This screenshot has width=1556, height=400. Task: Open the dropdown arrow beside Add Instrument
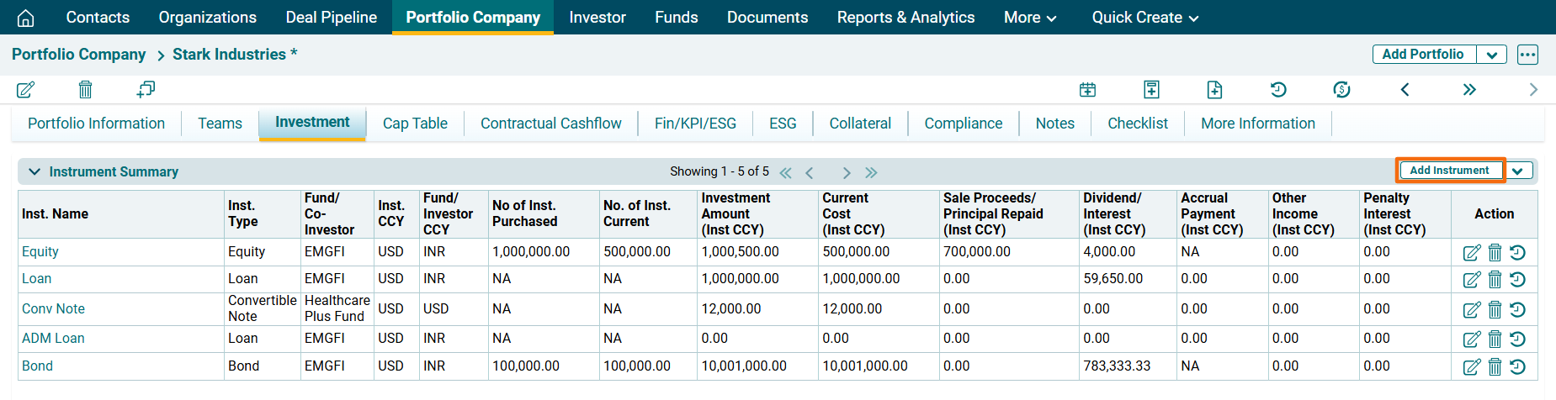tap(1518, 171)
